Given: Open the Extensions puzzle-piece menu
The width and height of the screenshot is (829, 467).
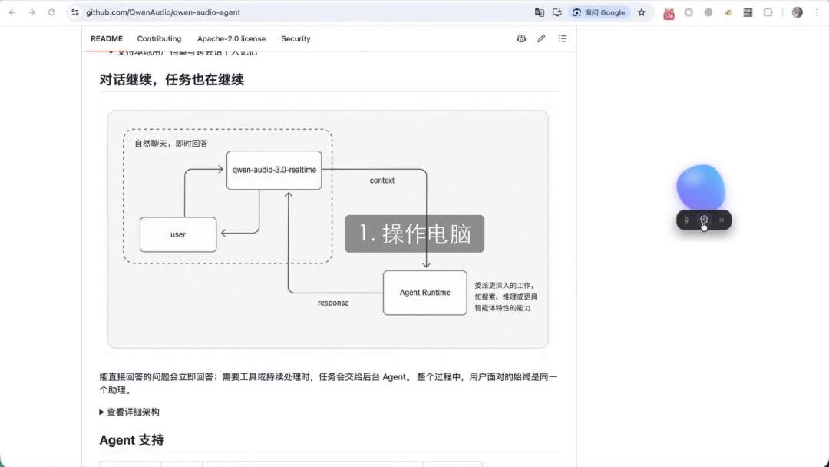Looking at the screenshot, I should click(x=768, y=12).
